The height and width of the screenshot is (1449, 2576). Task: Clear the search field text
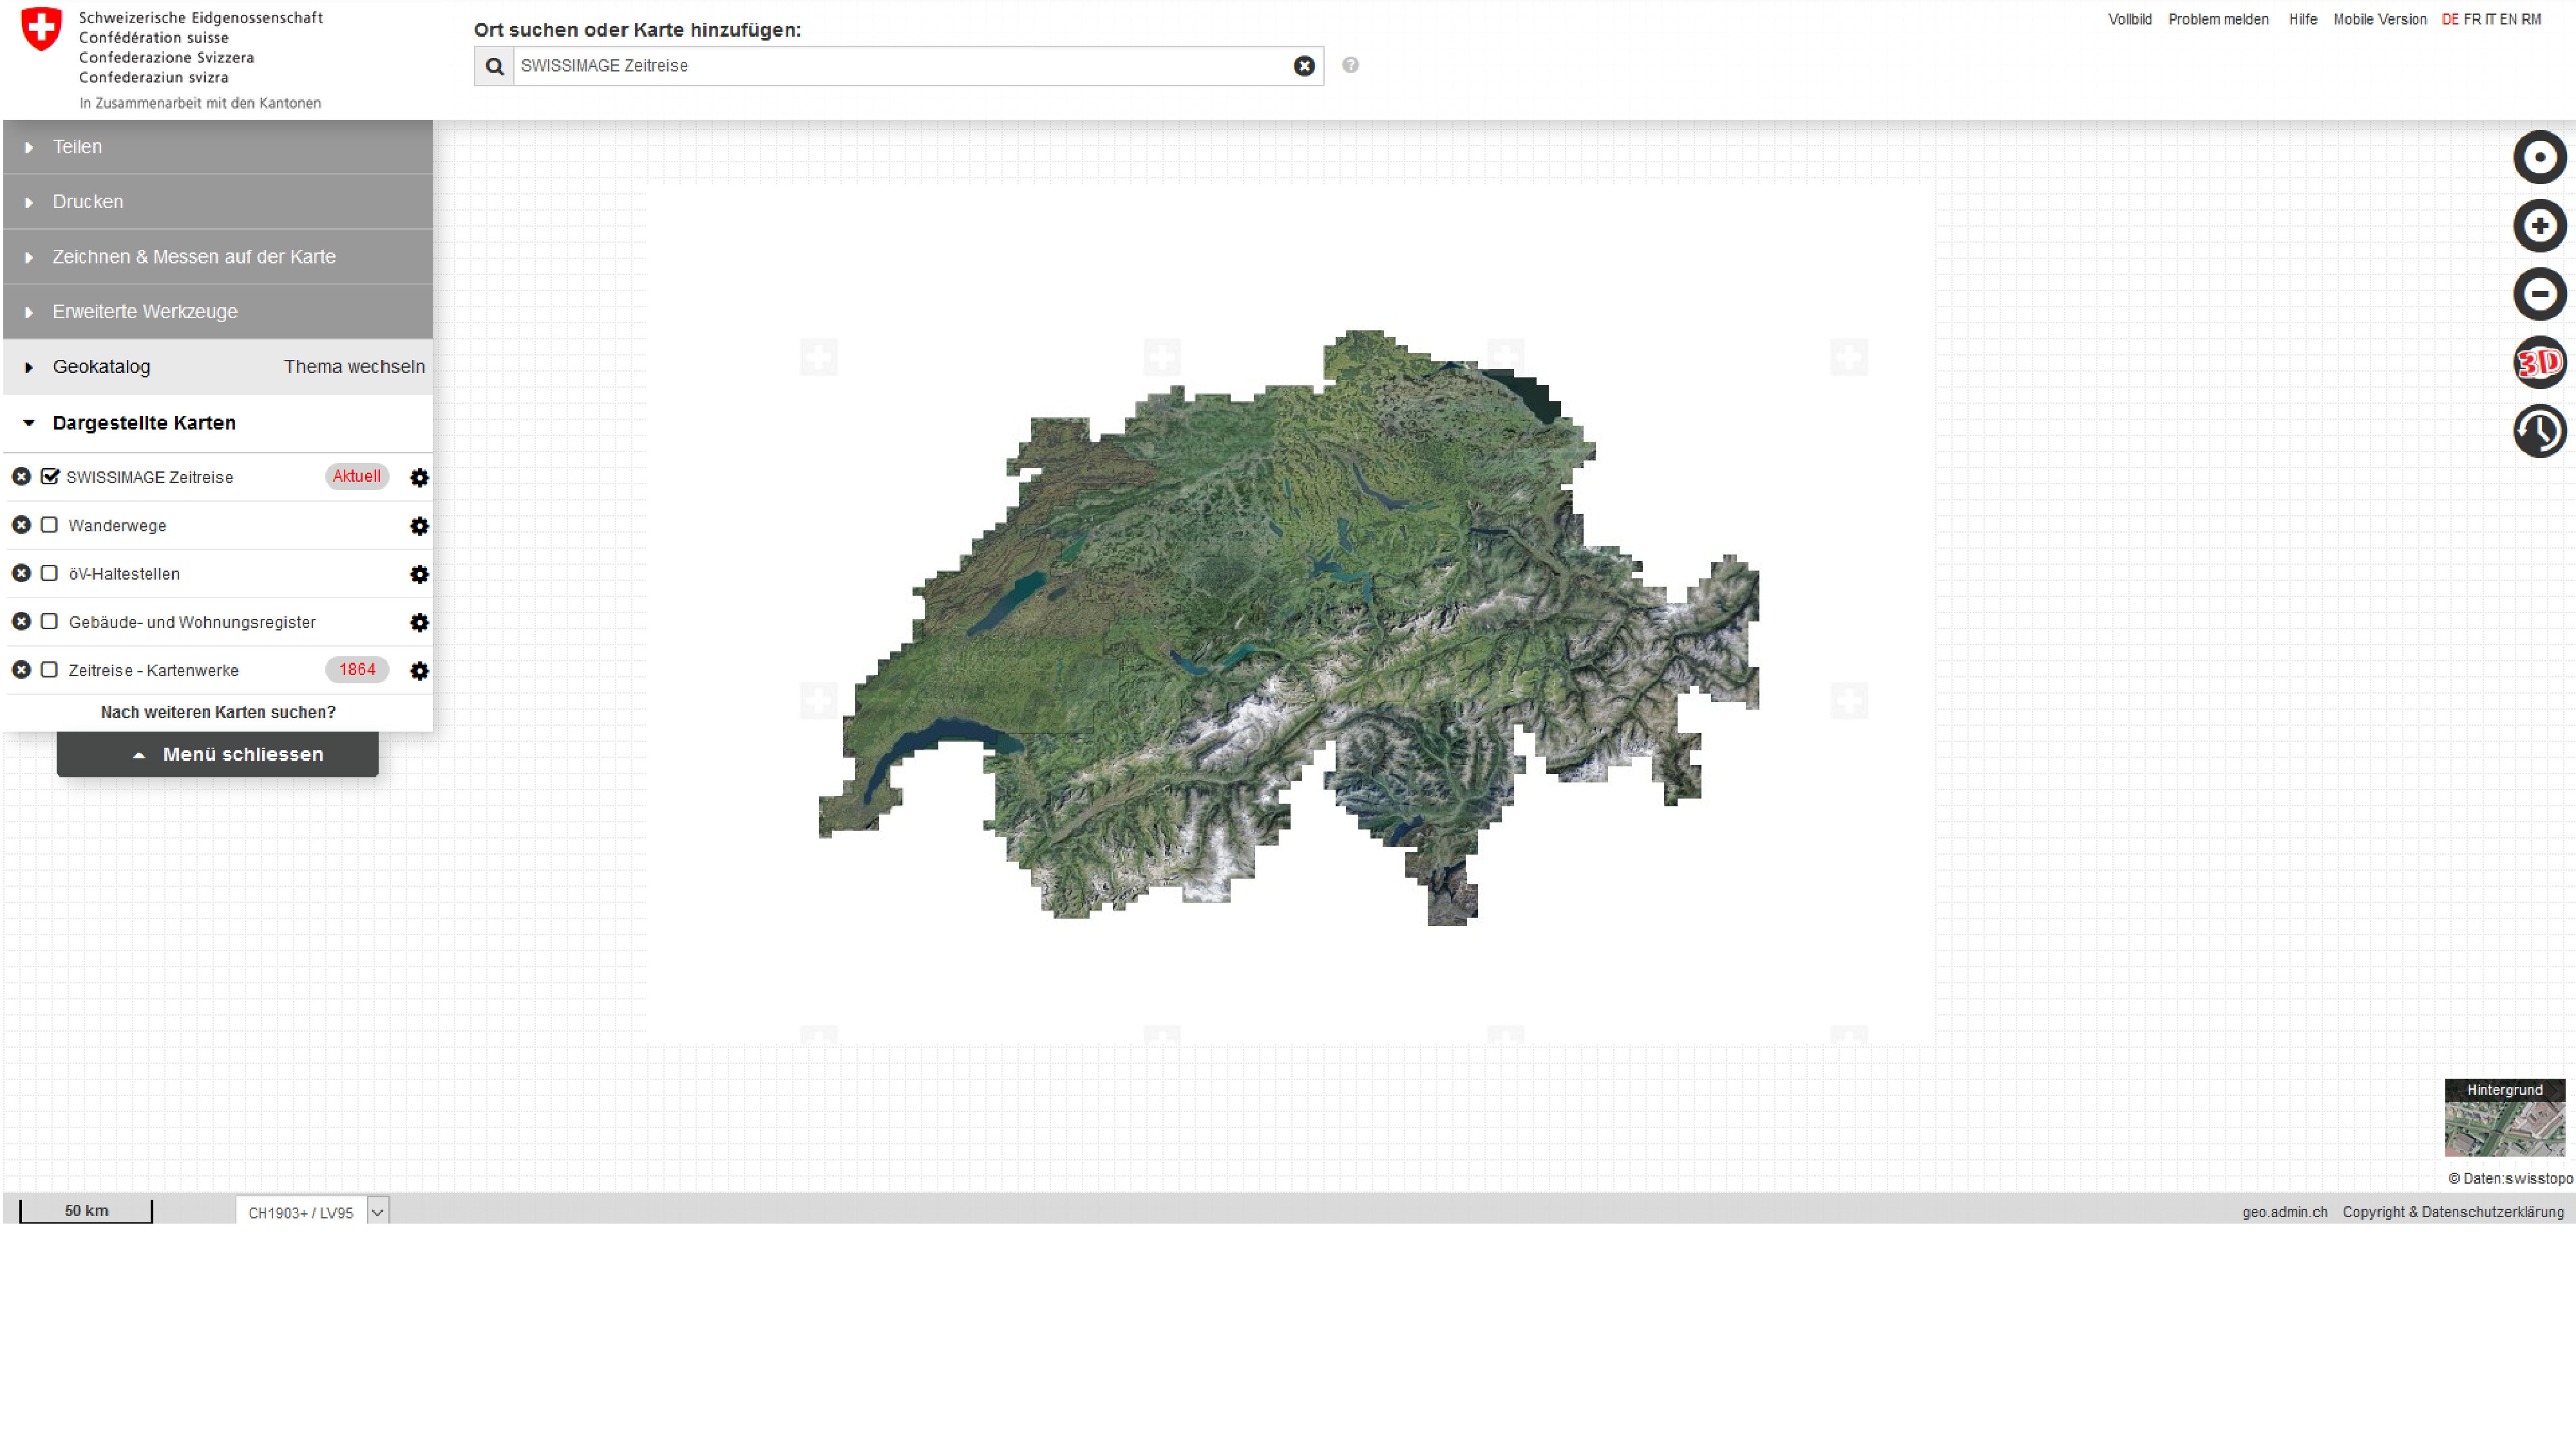click(1303, 66)
